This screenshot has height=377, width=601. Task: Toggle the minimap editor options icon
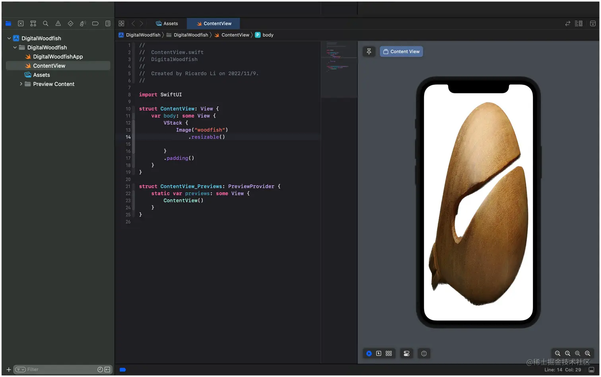click(579, 23)
